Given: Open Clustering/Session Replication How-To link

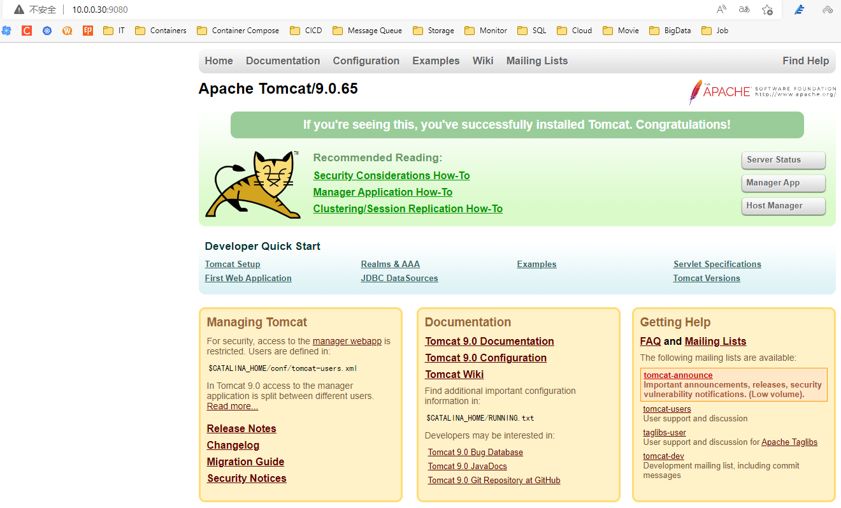Looking at the screenshot, I should (x=408, y=208).
